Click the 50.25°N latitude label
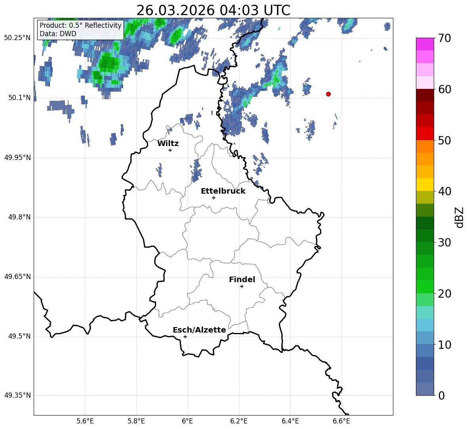The image size is (469, 429). [17, 38]
